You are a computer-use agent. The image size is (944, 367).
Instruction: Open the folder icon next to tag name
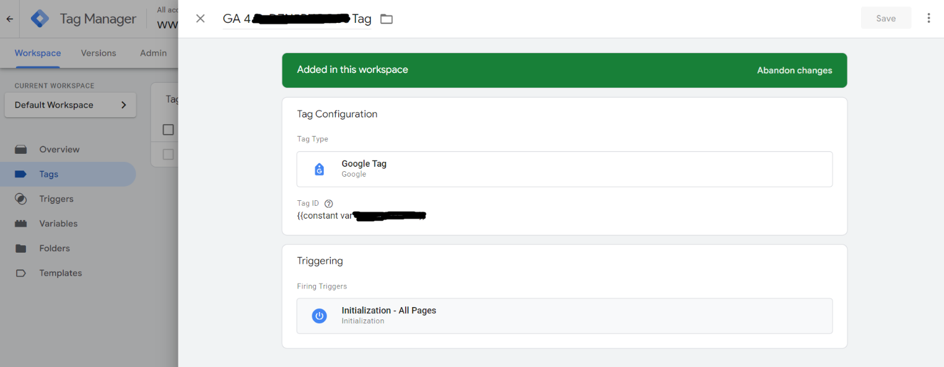coord(387,19)
